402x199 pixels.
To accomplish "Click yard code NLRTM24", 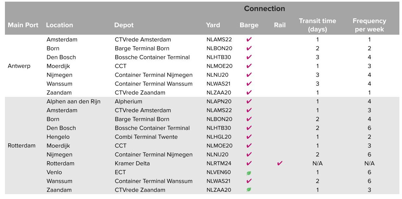I will 219,163.
